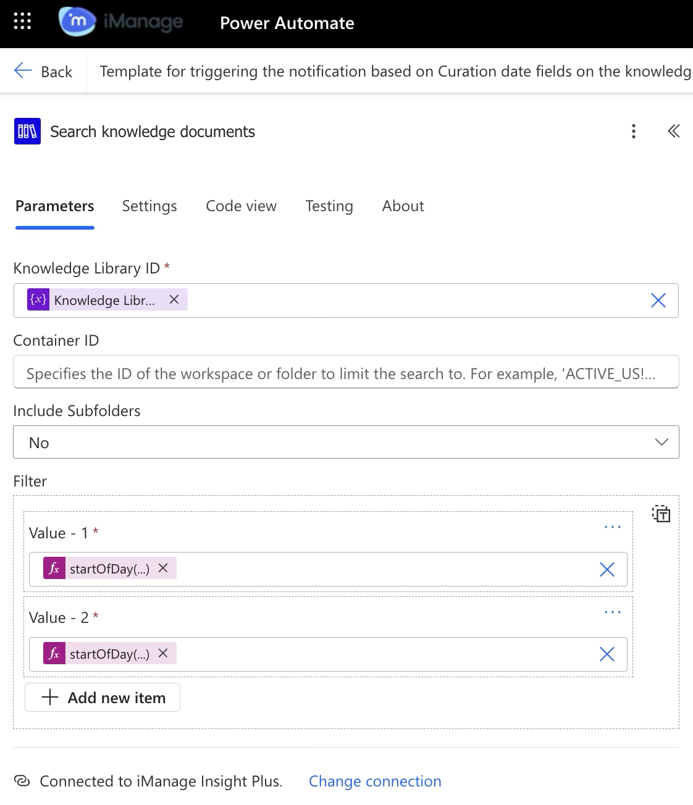Click the fx icon in Value - 1
Screen dimensions: 693x805
pyautogui.click(x=54, y=568)
